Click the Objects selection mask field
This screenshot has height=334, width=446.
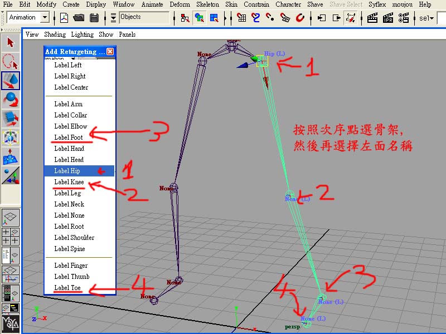tap(144, 17)
